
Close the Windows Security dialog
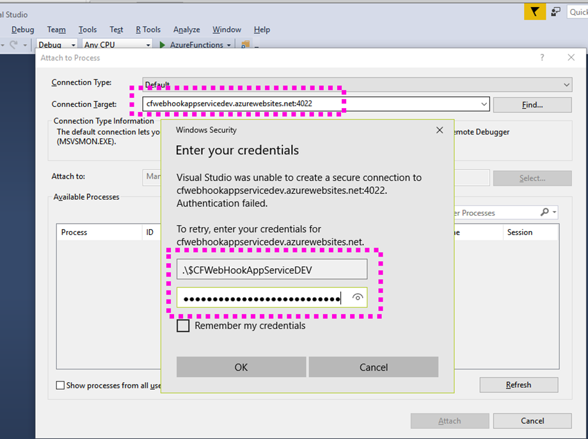[440, 130]
